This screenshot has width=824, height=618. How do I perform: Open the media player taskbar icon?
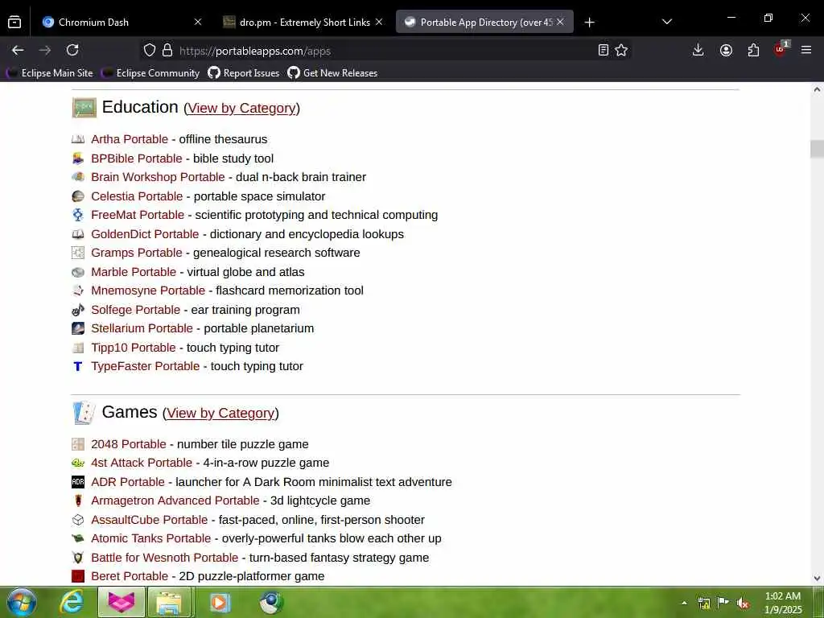[220, 602]
